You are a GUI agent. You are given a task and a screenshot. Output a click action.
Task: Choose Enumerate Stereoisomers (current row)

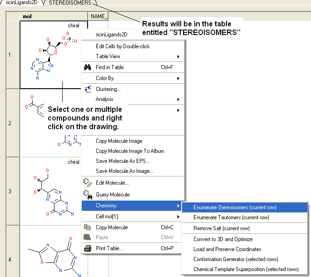235,207
